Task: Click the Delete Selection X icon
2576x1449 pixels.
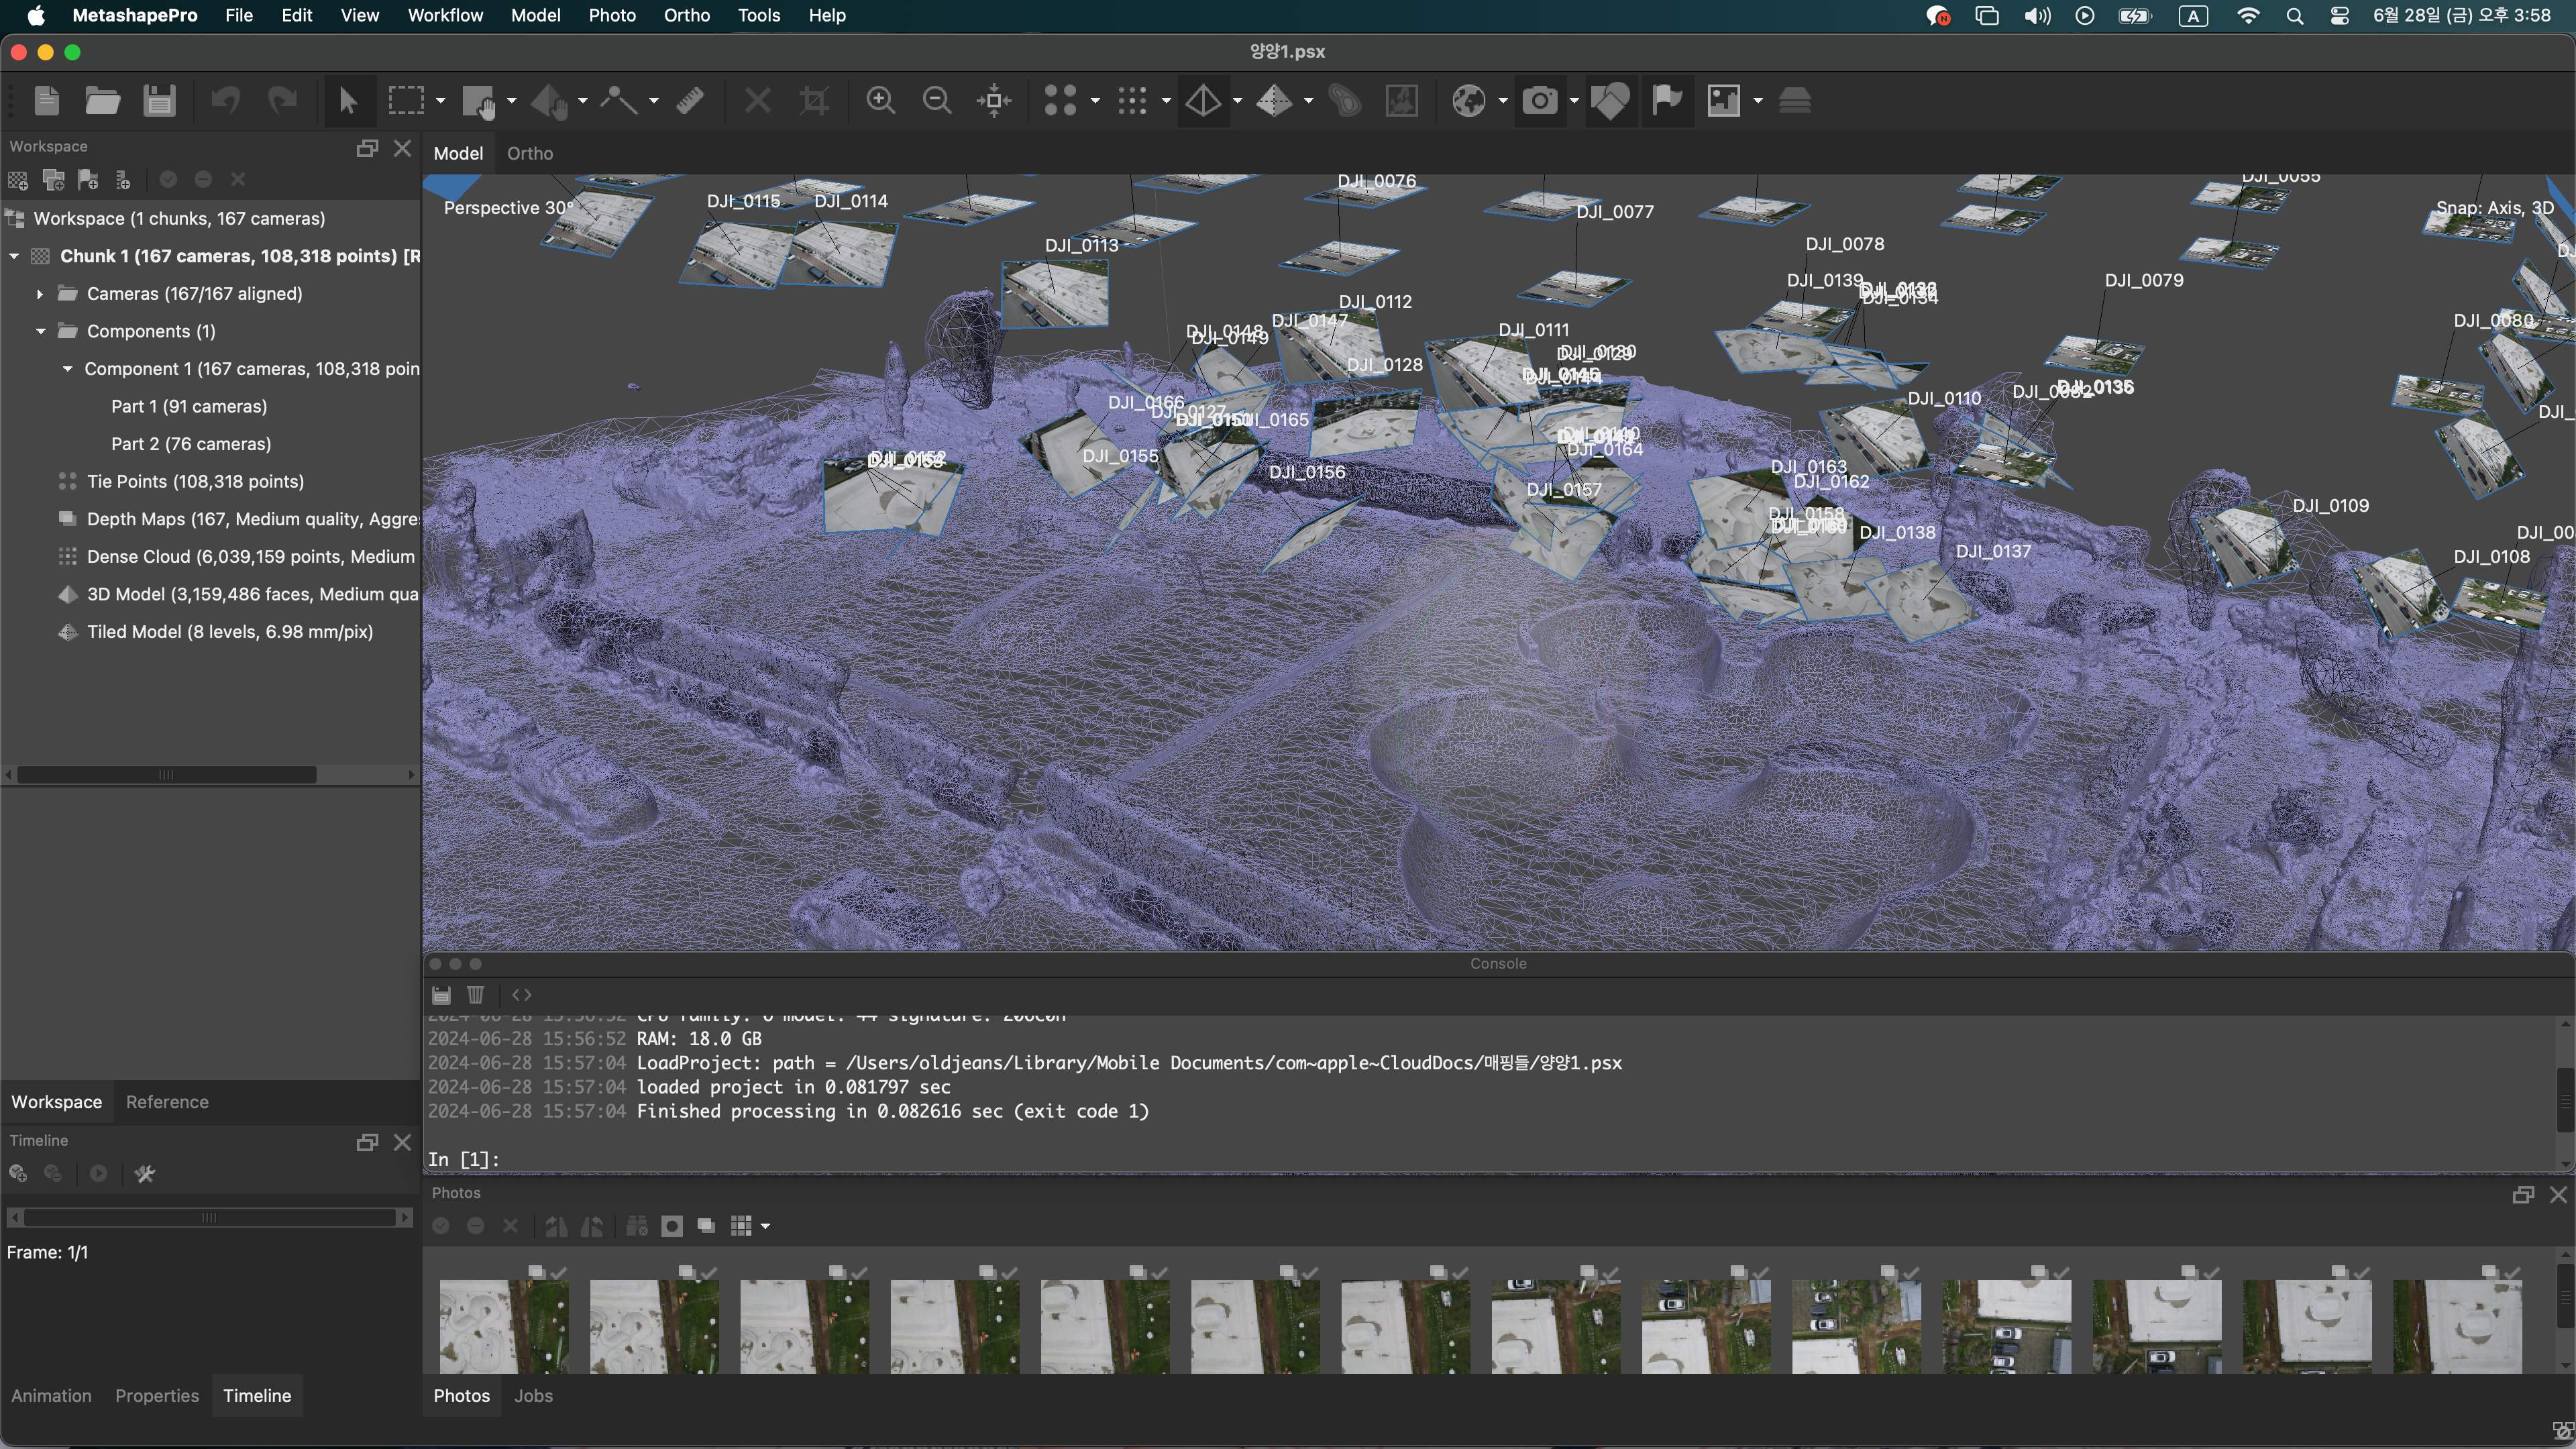Action: (x=758, y=100)
